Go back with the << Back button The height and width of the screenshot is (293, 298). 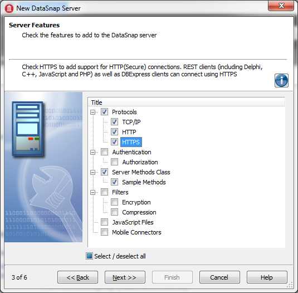tap(78, 277)
